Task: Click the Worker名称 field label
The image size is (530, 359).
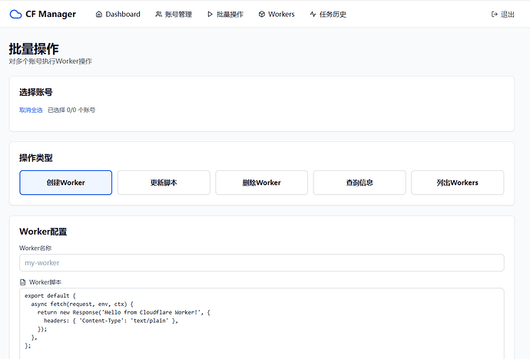Action: [35, 248]
